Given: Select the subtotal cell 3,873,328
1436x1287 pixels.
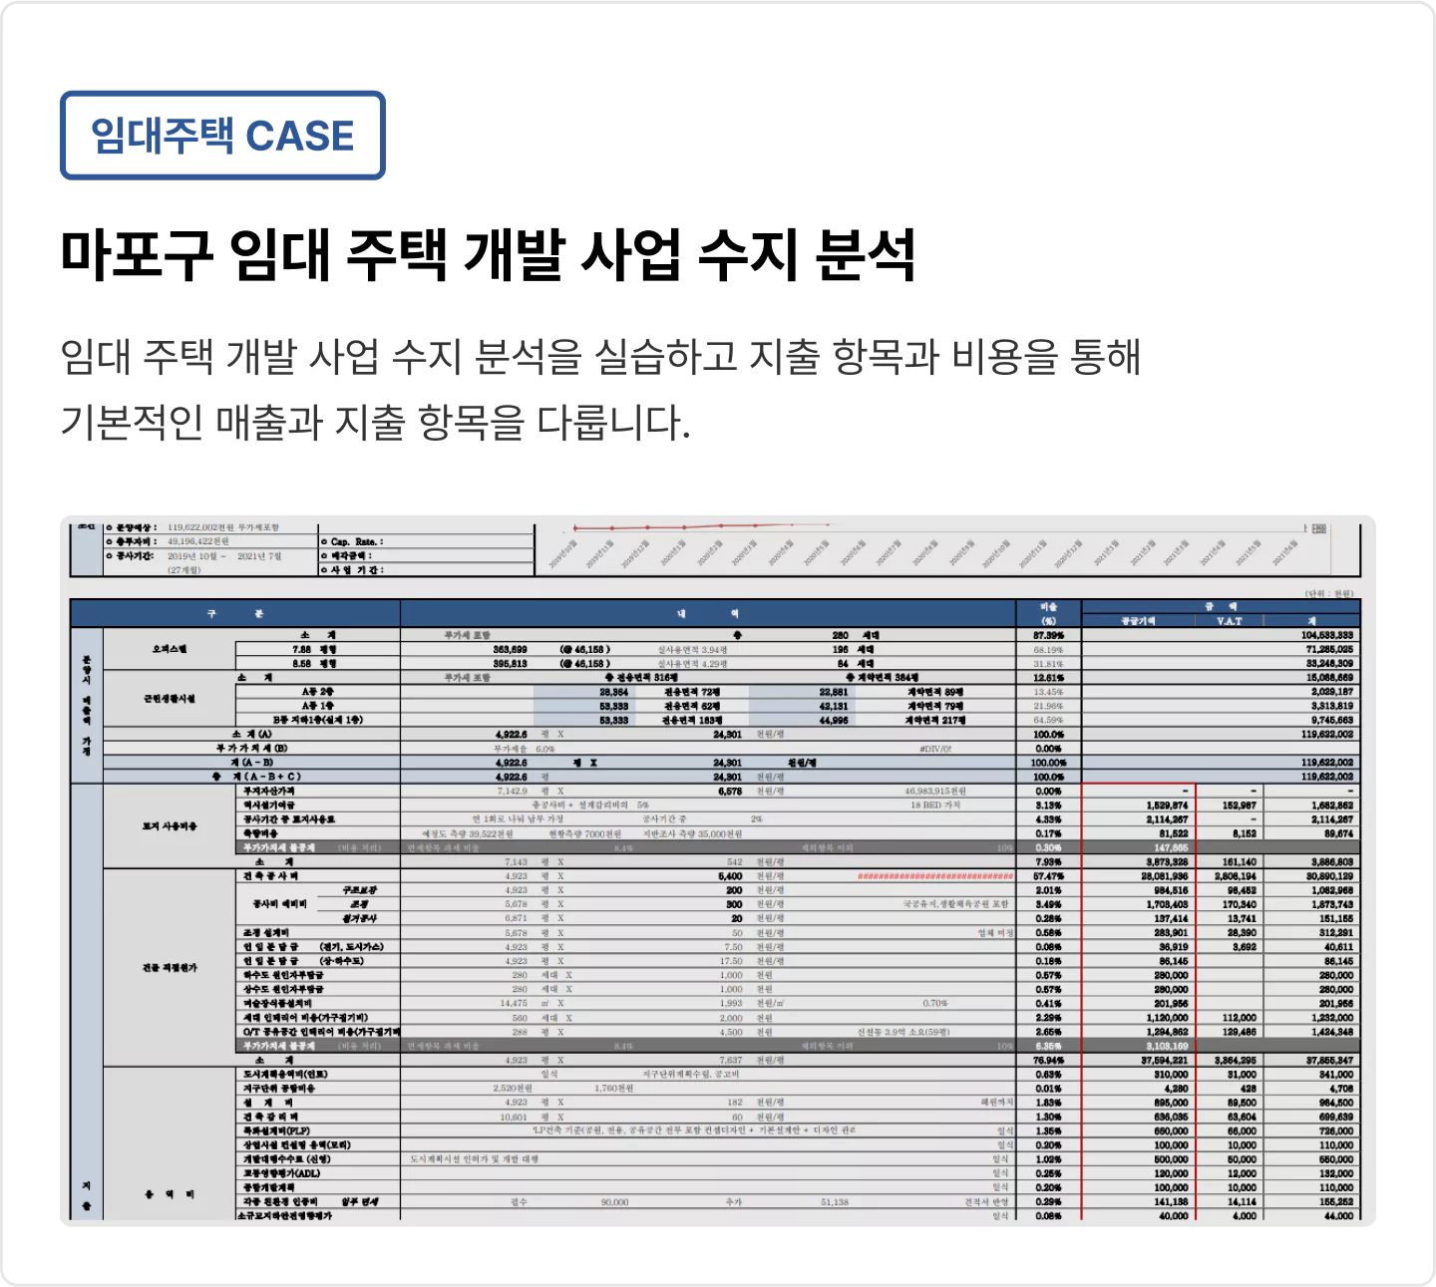Looking at the screenshot, I should point(1167,861).
